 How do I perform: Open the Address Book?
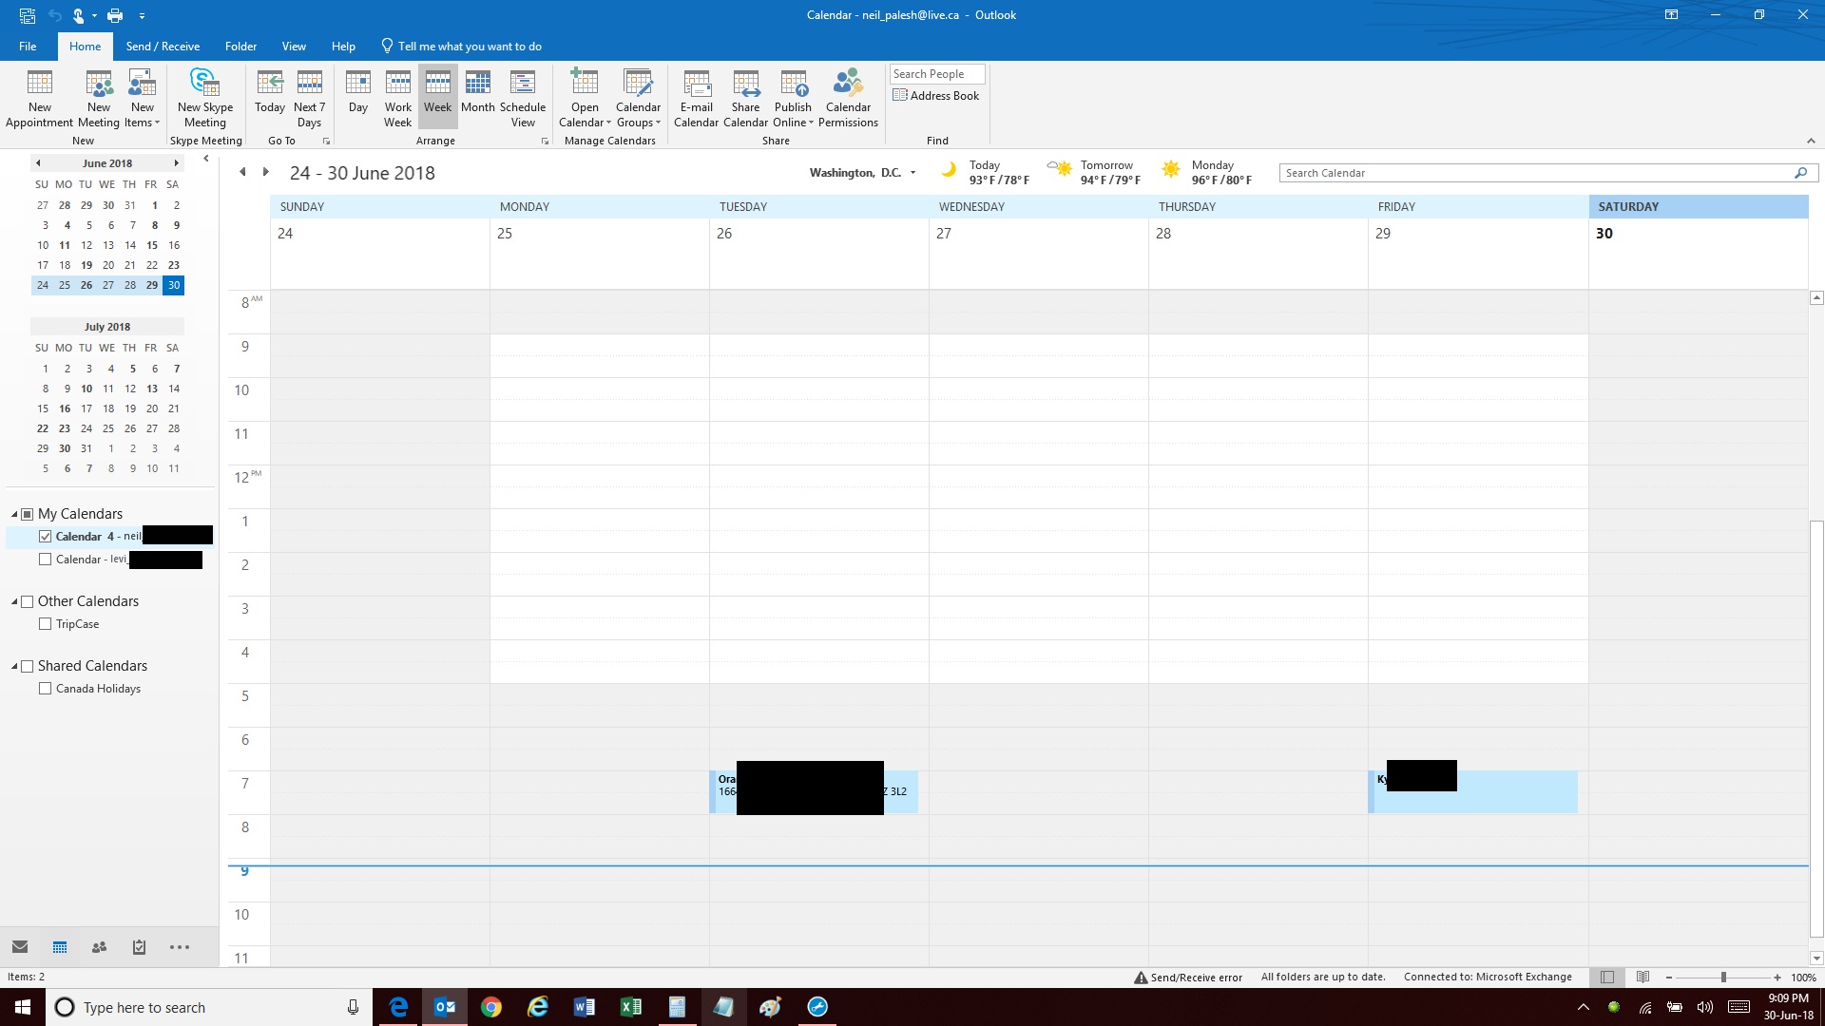pyautogui.click(x=936, y=96)
